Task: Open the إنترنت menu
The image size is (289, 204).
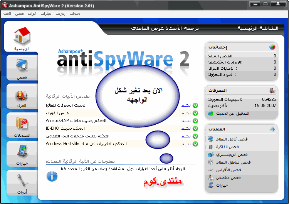Action: pos(60,13)
